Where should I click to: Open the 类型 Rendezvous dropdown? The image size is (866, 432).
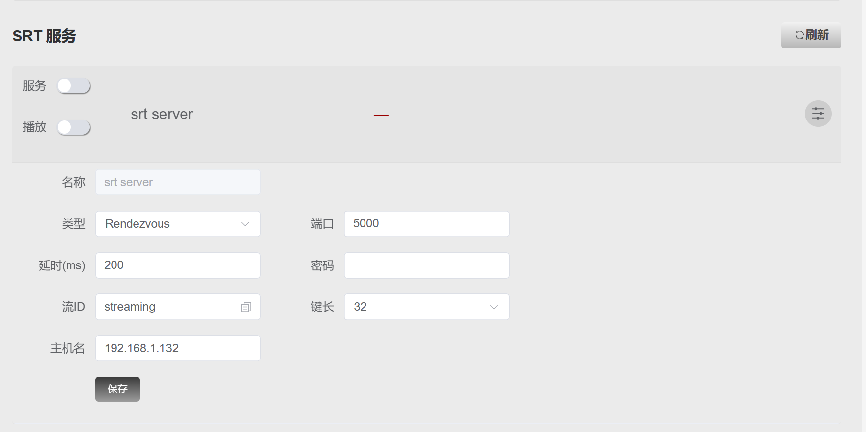coord(178,224)
